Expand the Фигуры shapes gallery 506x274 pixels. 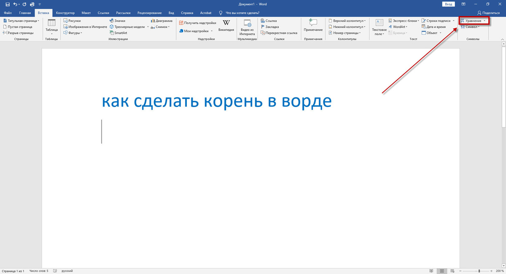[x=73, y=32]
